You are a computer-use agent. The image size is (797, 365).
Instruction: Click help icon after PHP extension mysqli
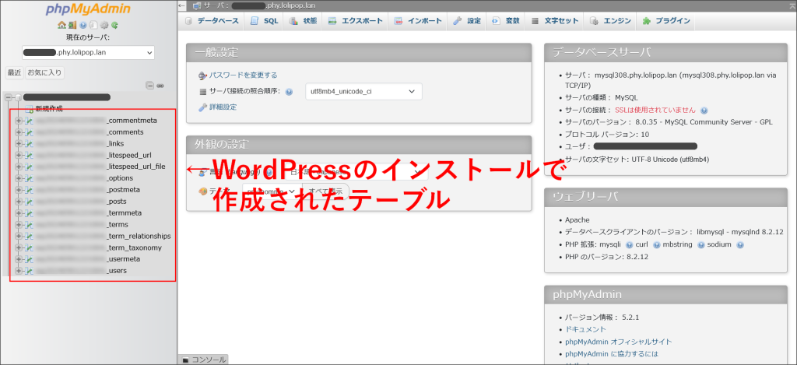click(x=629, y=245)
